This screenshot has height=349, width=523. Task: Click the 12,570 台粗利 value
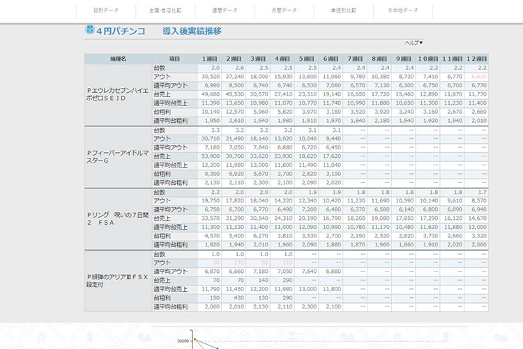click(235, 112)
